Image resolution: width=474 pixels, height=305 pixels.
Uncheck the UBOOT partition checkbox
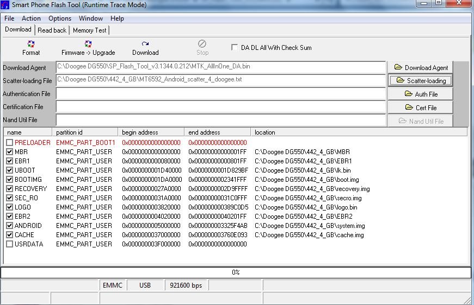pos(9,170)
